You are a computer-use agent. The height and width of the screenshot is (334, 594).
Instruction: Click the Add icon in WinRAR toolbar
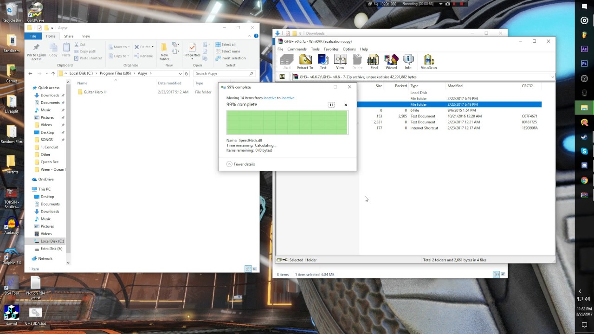click(287, 62)
